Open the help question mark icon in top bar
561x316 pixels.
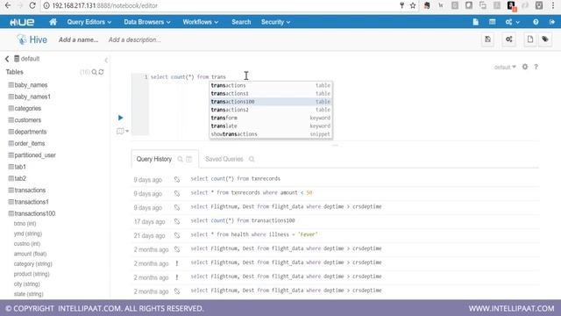(536, 22)
